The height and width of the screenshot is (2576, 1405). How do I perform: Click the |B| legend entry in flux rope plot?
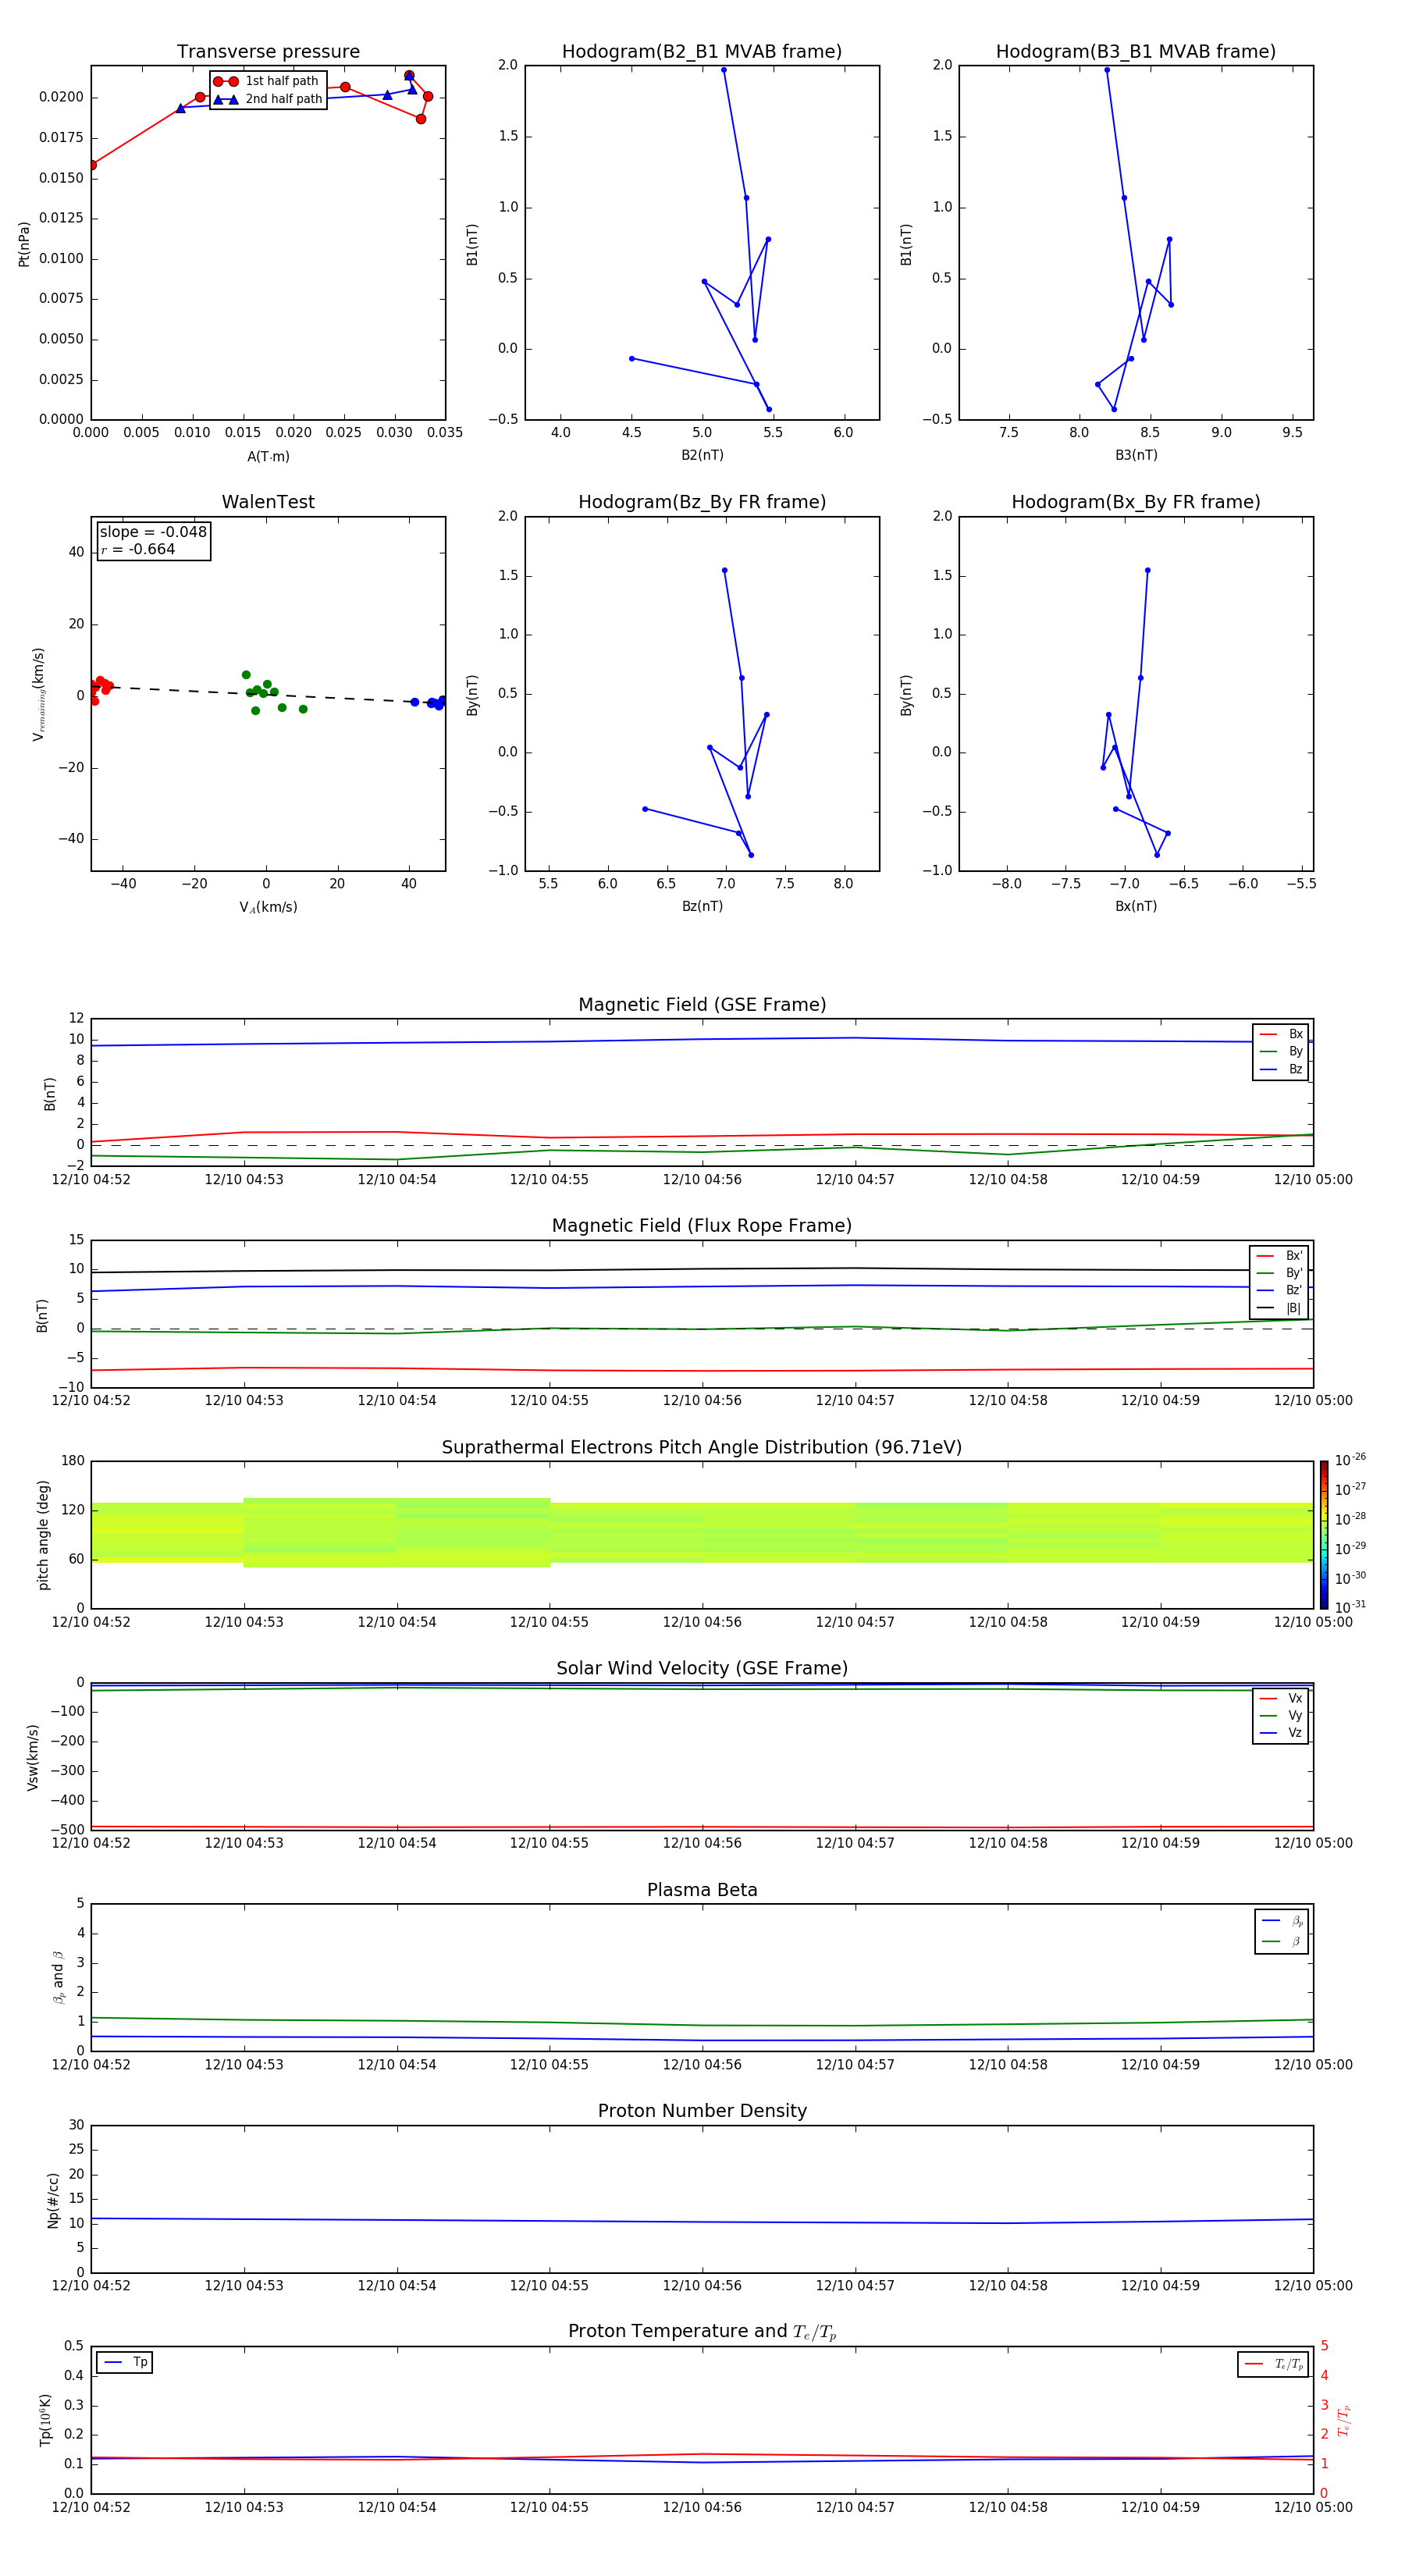click(1279, 1308)
